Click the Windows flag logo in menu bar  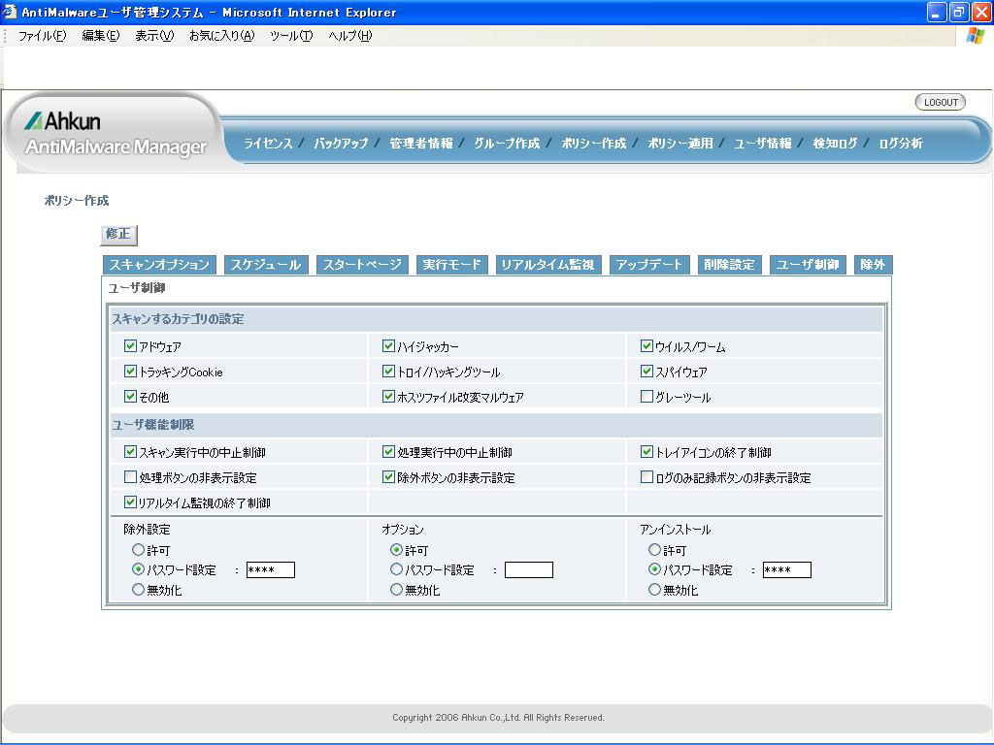(x=976, y=36)
